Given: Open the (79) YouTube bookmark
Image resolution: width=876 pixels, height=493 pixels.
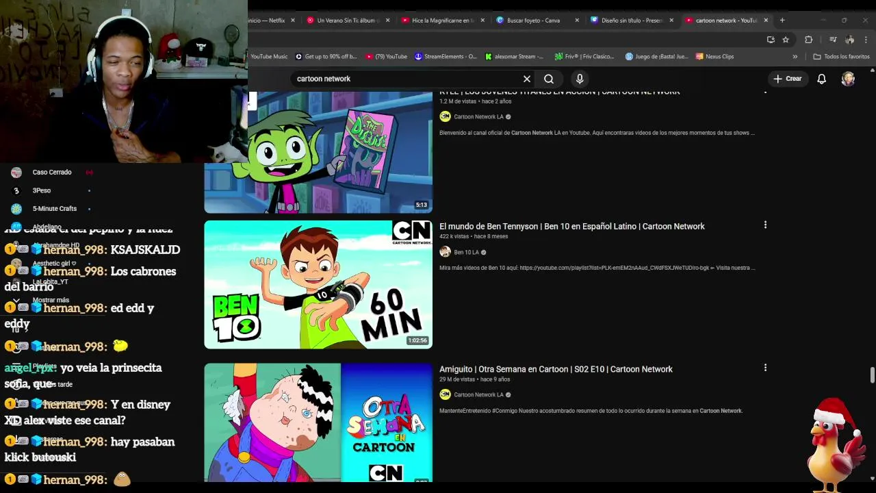Looking at the screenshot, I should tap(387, 57).
